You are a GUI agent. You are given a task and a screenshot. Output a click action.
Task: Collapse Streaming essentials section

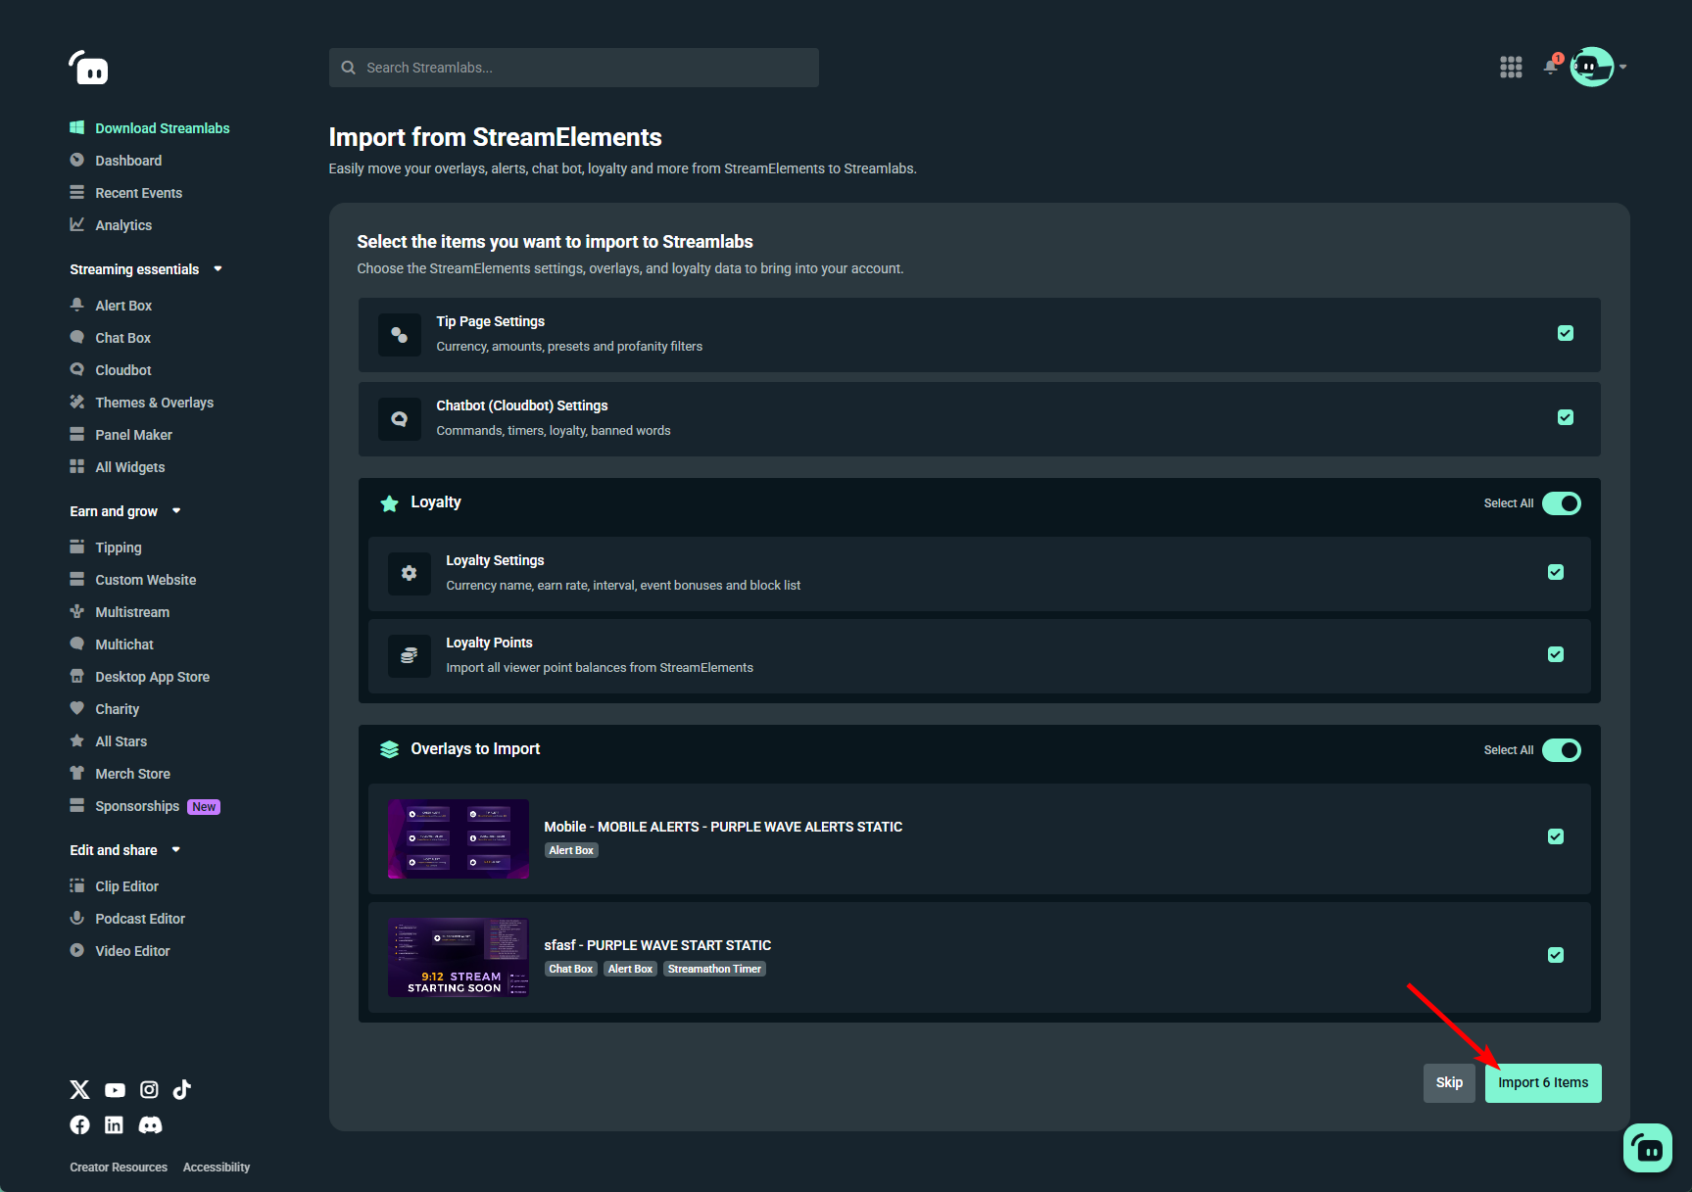pos(146,269)
